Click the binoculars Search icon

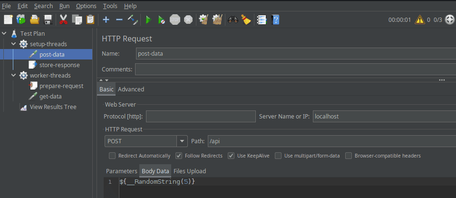click(x=233, y=20)
